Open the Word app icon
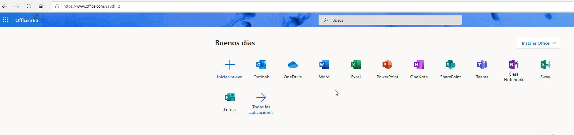 (324, 65)
